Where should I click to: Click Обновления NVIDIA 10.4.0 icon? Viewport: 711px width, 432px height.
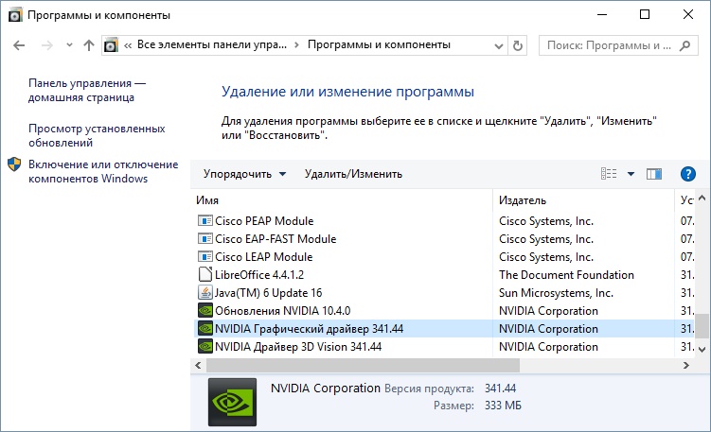click(205, 311)
